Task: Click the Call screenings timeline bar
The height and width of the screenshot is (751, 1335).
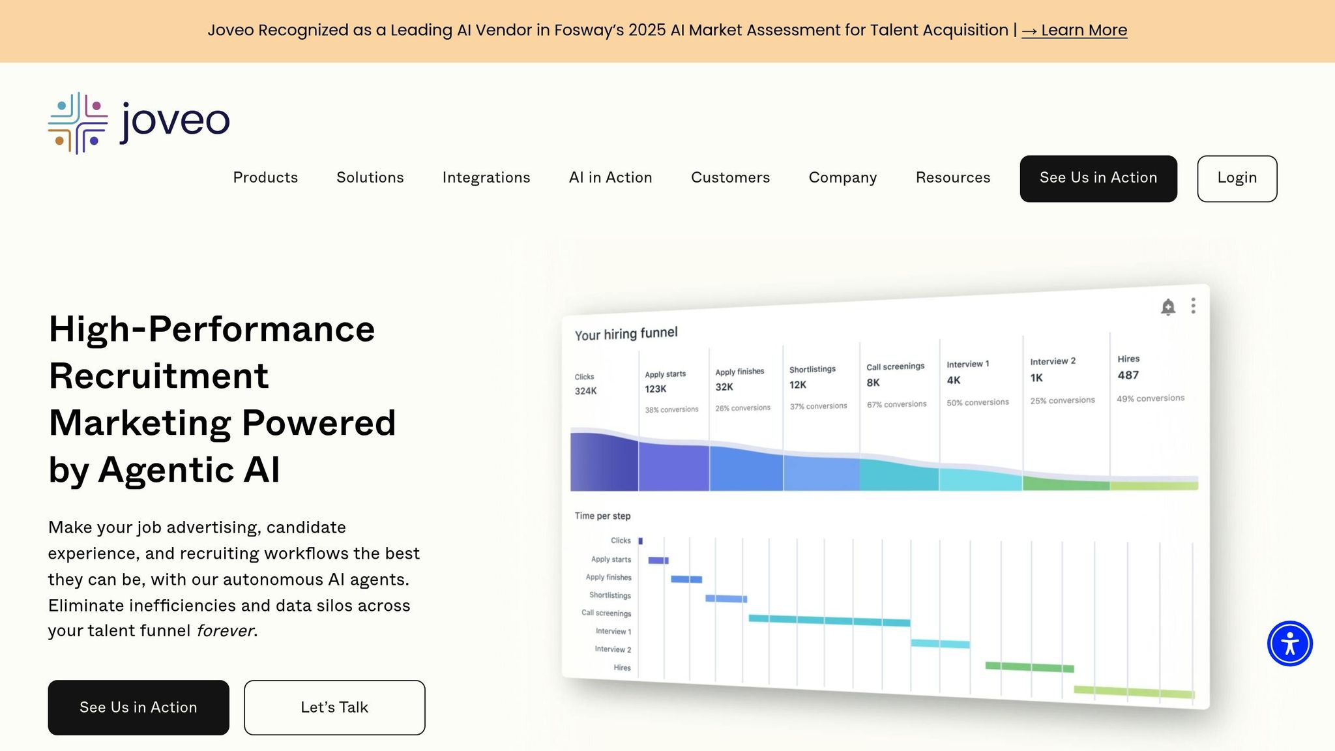Action: pyautogui.click(x=829, y=620)
